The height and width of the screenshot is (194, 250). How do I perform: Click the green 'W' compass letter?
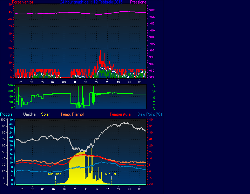pos(154,92)
